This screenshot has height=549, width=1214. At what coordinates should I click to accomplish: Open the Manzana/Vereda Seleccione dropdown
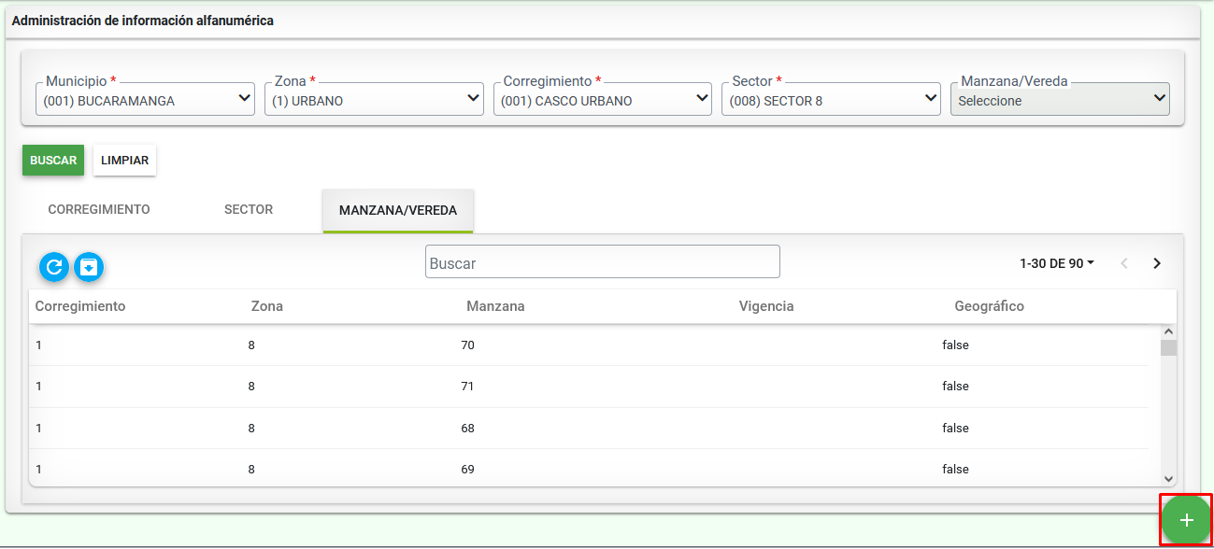1060,100
